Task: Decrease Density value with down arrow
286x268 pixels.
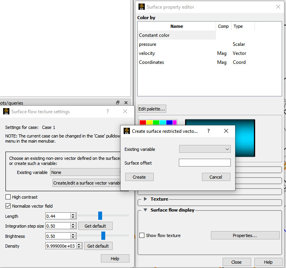Action: point(79,247)
